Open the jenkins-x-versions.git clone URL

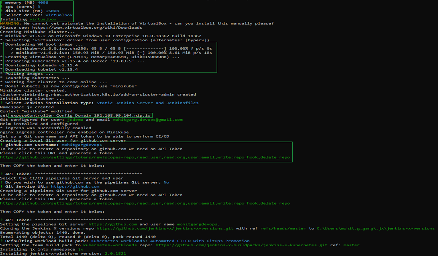pos(165,228)
